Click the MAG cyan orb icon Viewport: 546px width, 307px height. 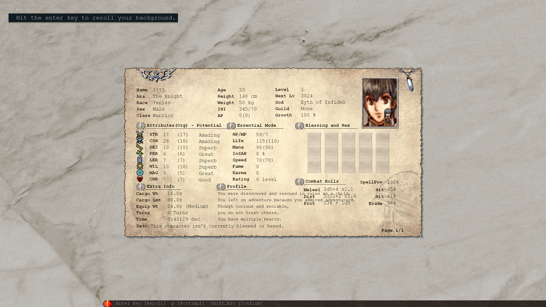(x=140, y=173)
